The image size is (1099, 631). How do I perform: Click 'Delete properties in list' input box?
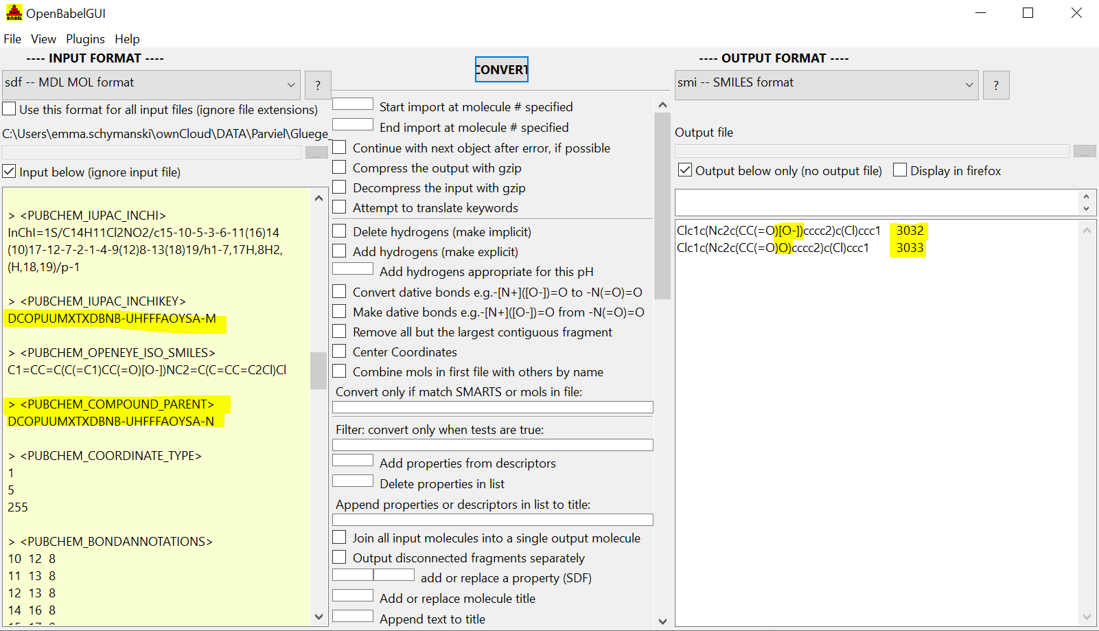pos(353,481)
